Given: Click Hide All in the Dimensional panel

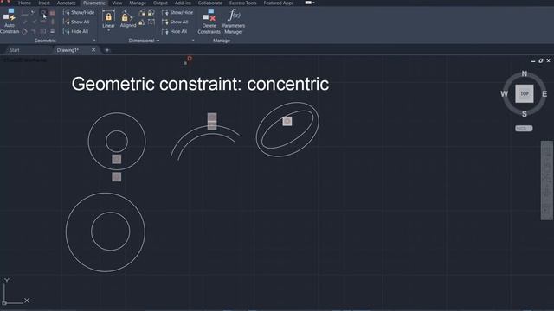Looking at the screenshot, I should click(x=175, y=31).
